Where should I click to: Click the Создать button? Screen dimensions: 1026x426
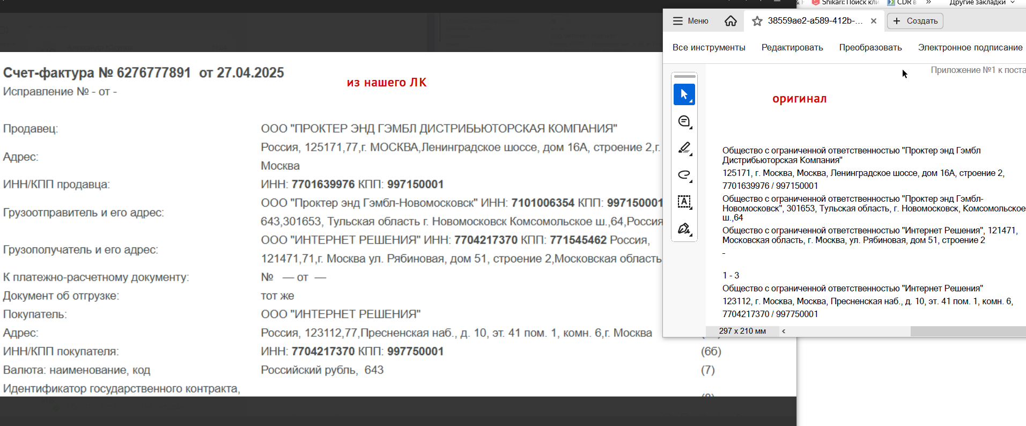click(915, 21)
